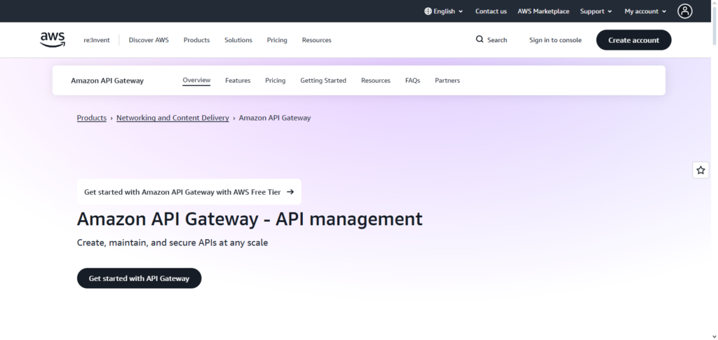Screen dimensions: 718x340
Task: Open the Solutions menu
Action: click(x=238, y=40)
